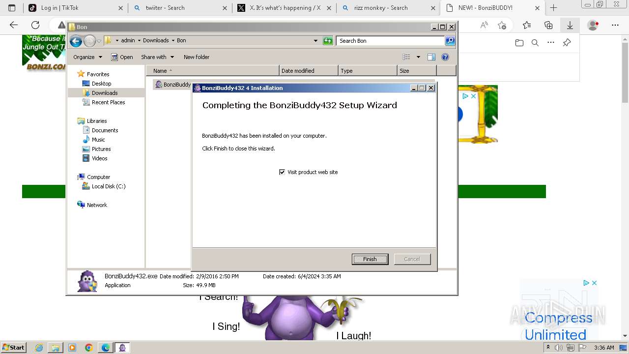Open the Windows Start menu
Screen dimensions: 629x354
(x=14, y=347)
